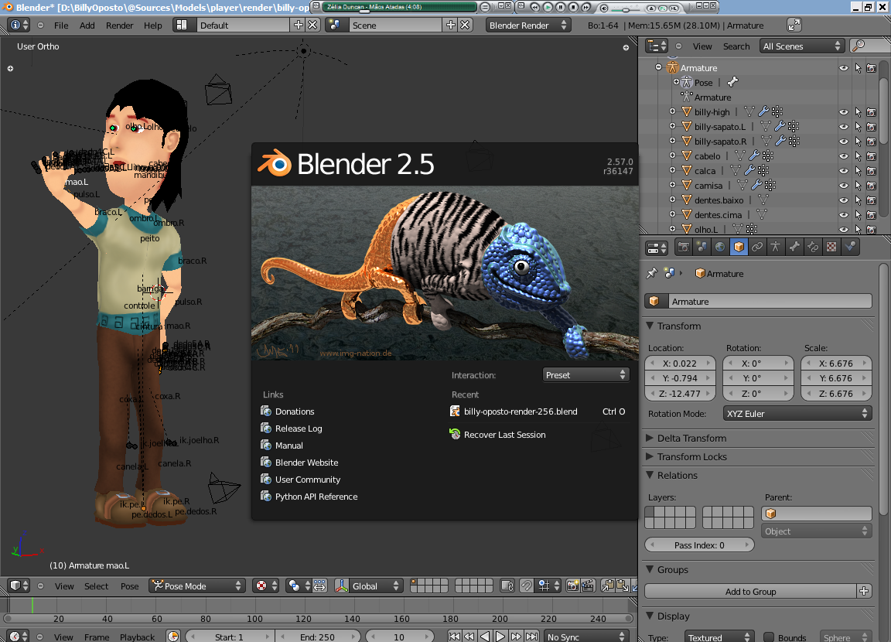Open the Pose menu in 3D header
Image resolution: width=891 pixels, height=642 pixels.
click(x=130, y=586)
